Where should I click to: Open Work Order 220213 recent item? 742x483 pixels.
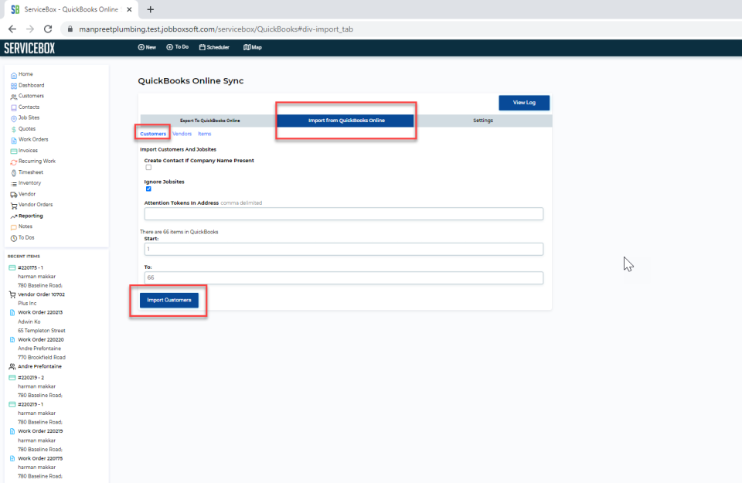(x=40, y=313)
